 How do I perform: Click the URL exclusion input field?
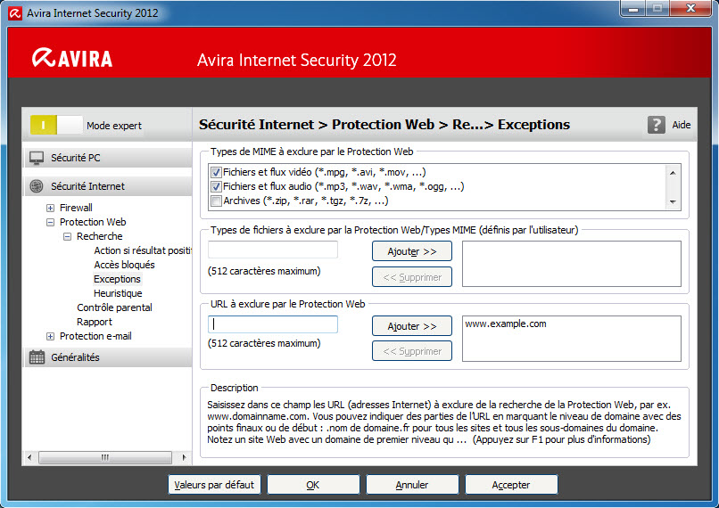click(273, 324)
